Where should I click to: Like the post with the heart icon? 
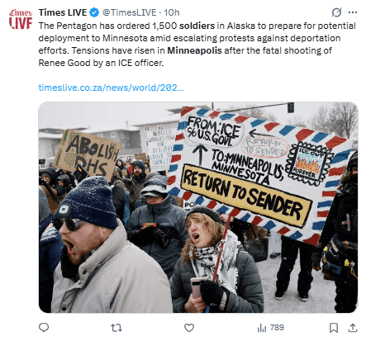tap(189, 328)
